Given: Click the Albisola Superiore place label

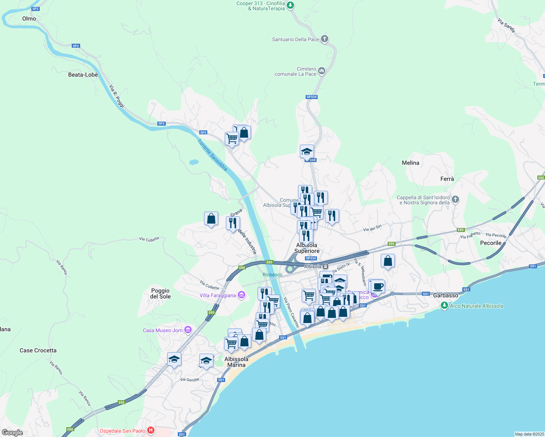Looking at the screenshot, I should [x=307, y=248].
